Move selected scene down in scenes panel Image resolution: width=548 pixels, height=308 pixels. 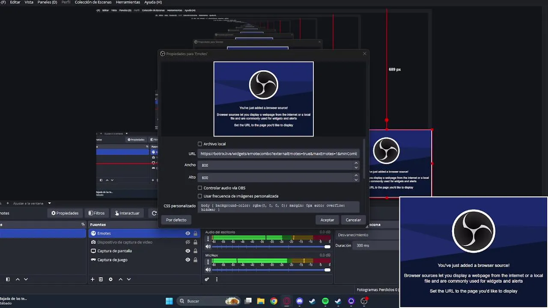(26, 279)
